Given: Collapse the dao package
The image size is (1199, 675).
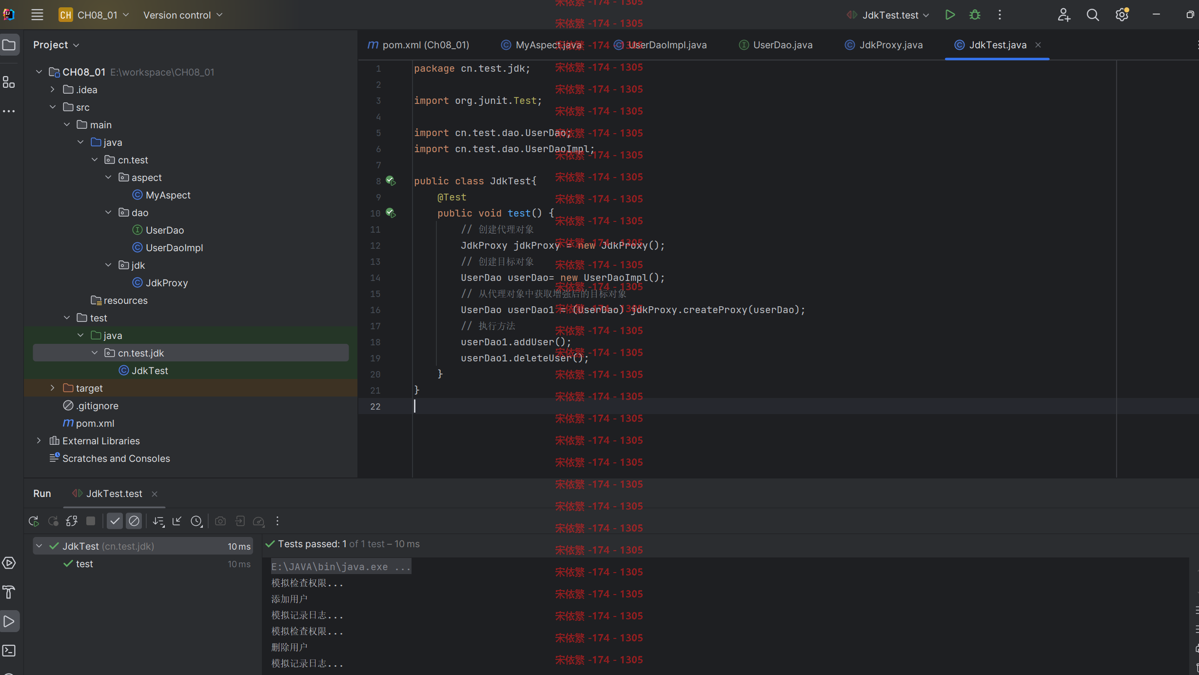Looking at the screenshot, I should coord(108,213).
